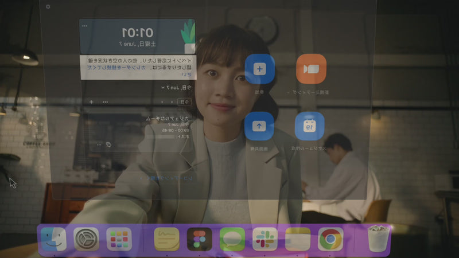
Task: Open the Schedule calendar icon showing 19
Action: tap(310, 127)
